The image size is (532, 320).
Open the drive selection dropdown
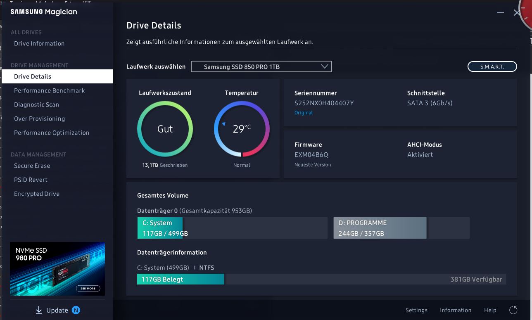click(261, 66)
